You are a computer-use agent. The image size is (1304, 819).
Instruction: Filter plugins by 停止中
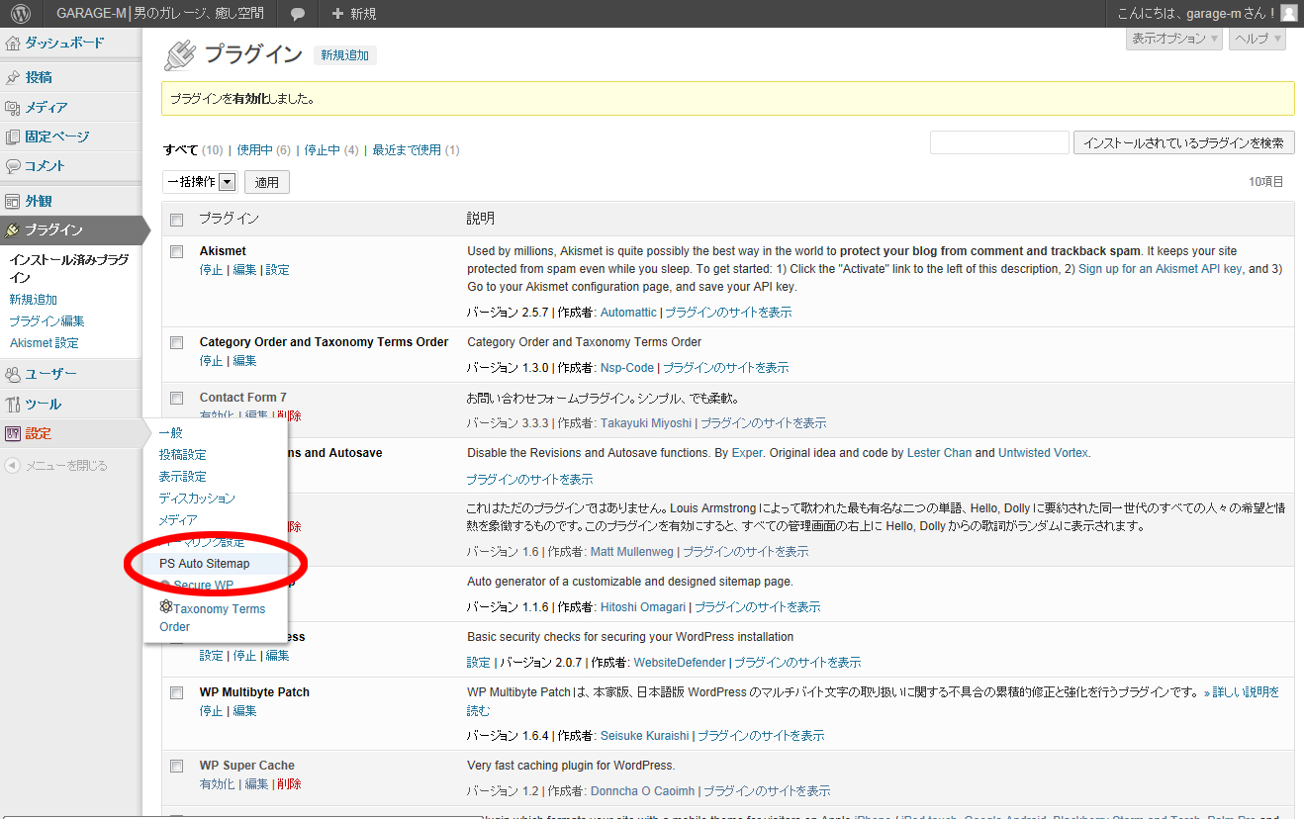(322, 150)
